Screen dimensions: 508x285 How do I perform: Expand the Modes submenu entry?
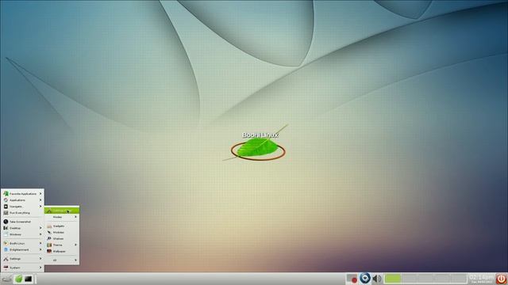pyautogui.click(x=62, y=217)
